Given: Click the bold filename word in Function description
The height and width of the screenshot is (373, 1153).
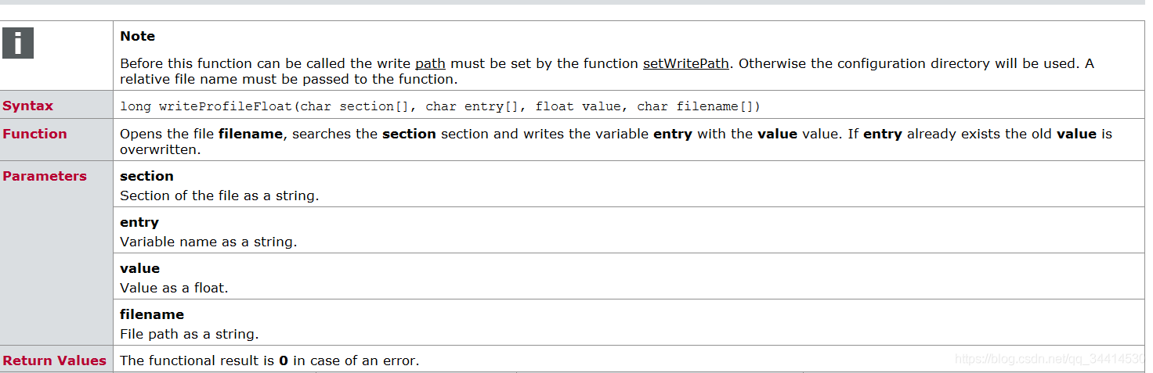Looking at the screenshot, I should pos(250,134).
